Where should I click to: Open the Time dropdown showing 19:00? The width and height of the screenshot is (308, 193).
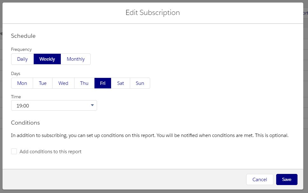tap(54, 106)
